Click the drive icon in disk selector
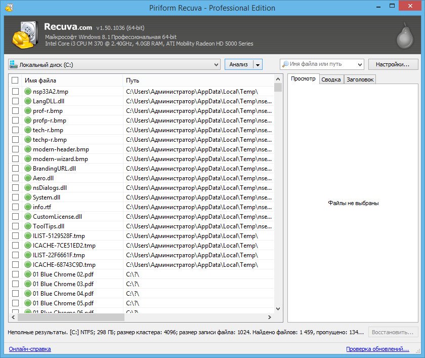 (x=13, y=64)
